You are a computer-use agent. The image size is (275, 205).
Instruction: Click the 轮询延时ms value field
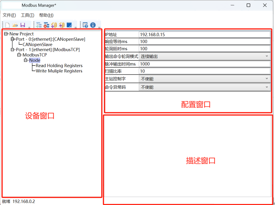tap(204, 49)
